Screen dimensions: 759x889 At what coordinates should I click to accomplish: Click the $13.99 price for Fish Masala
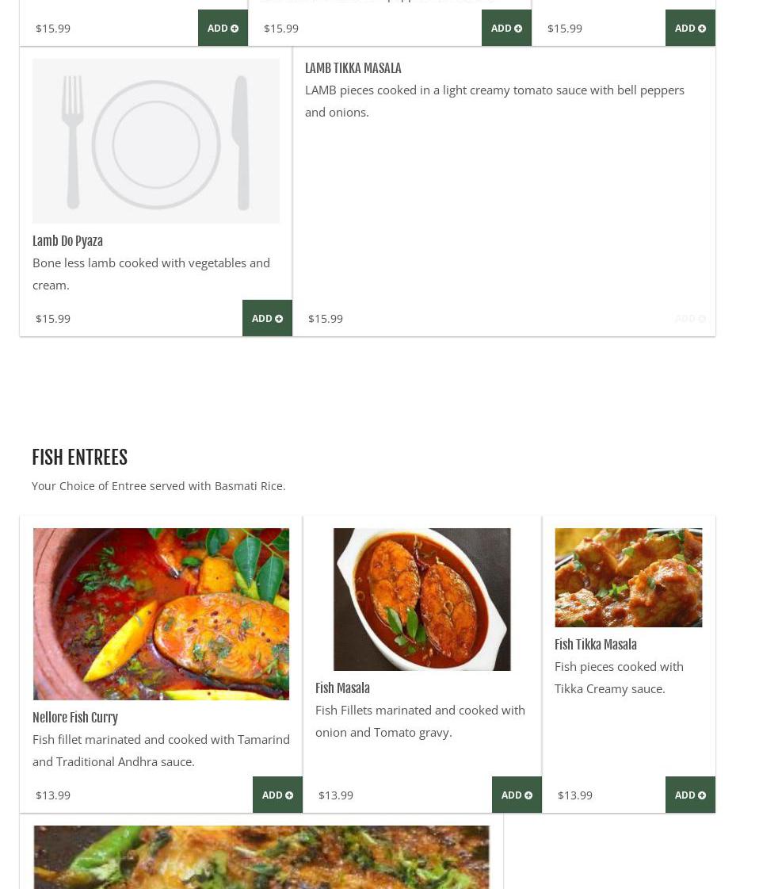[336, 795]
